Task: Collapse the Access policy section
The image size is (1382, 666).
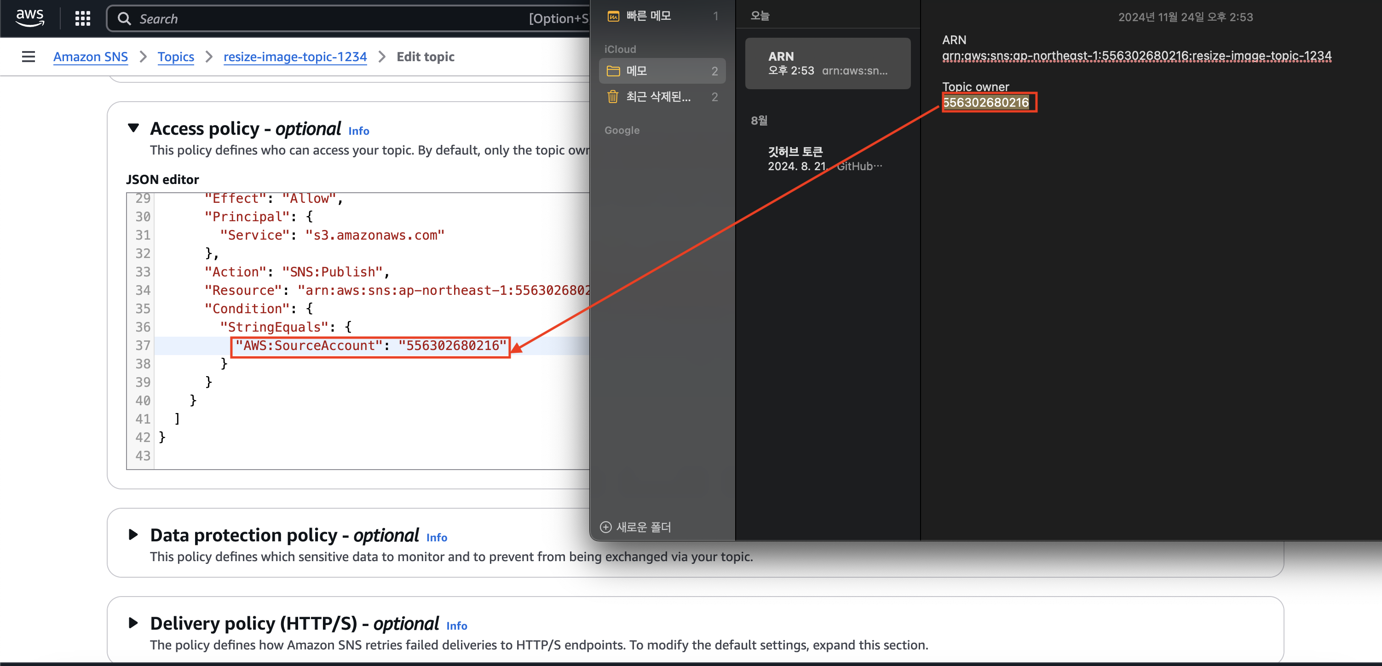Action: click(x=133, y=127)
